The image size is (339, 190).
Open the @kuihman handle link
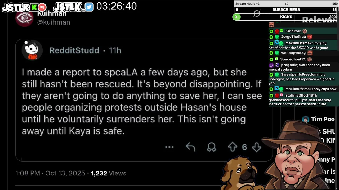click(54, 22)
